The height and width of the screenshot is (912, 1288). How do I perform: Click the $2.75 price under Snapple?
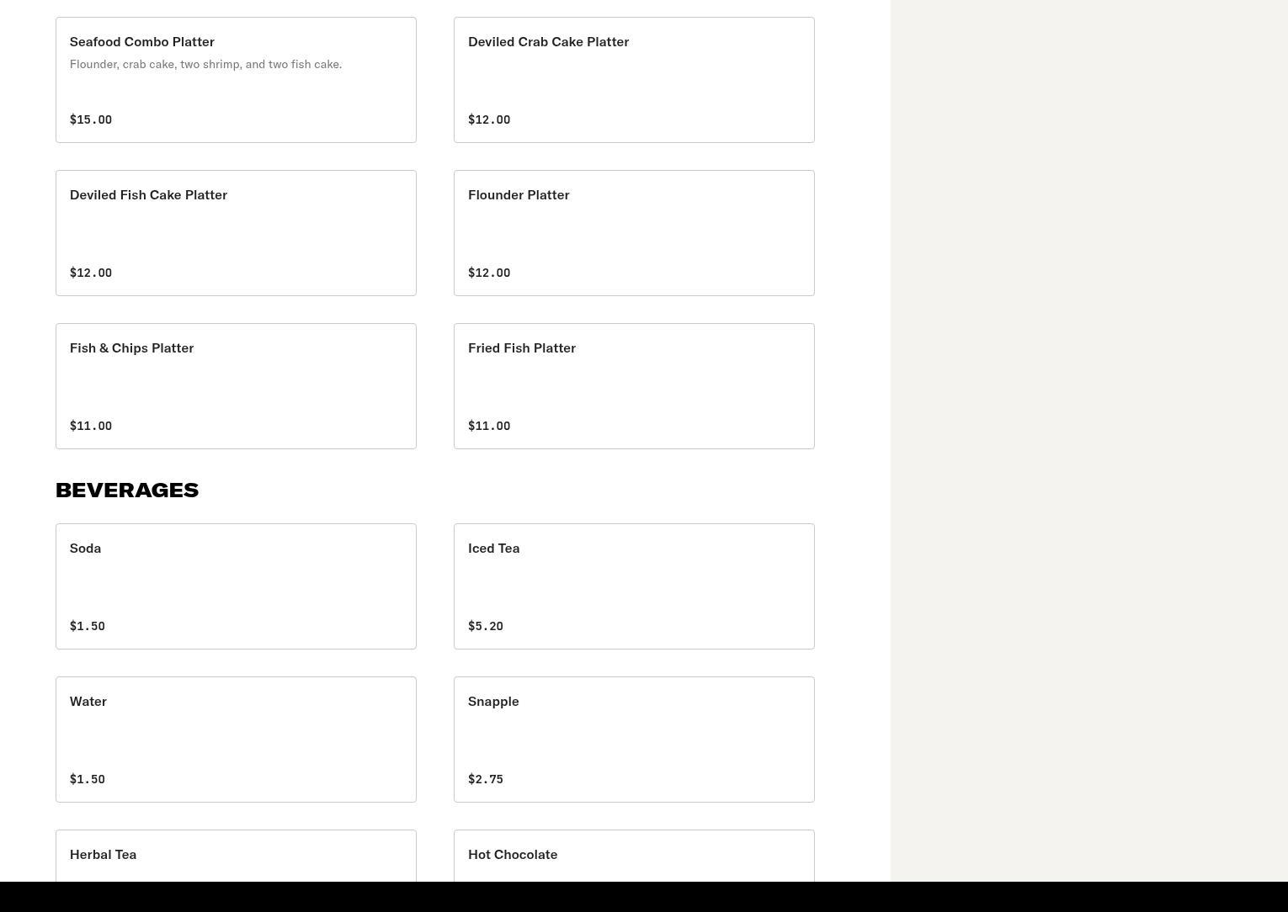[486, 779]
